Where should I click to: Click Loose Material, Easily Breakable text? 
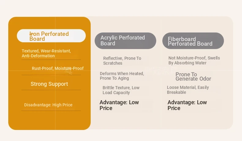pyautogui.click(x=188, y=90)
